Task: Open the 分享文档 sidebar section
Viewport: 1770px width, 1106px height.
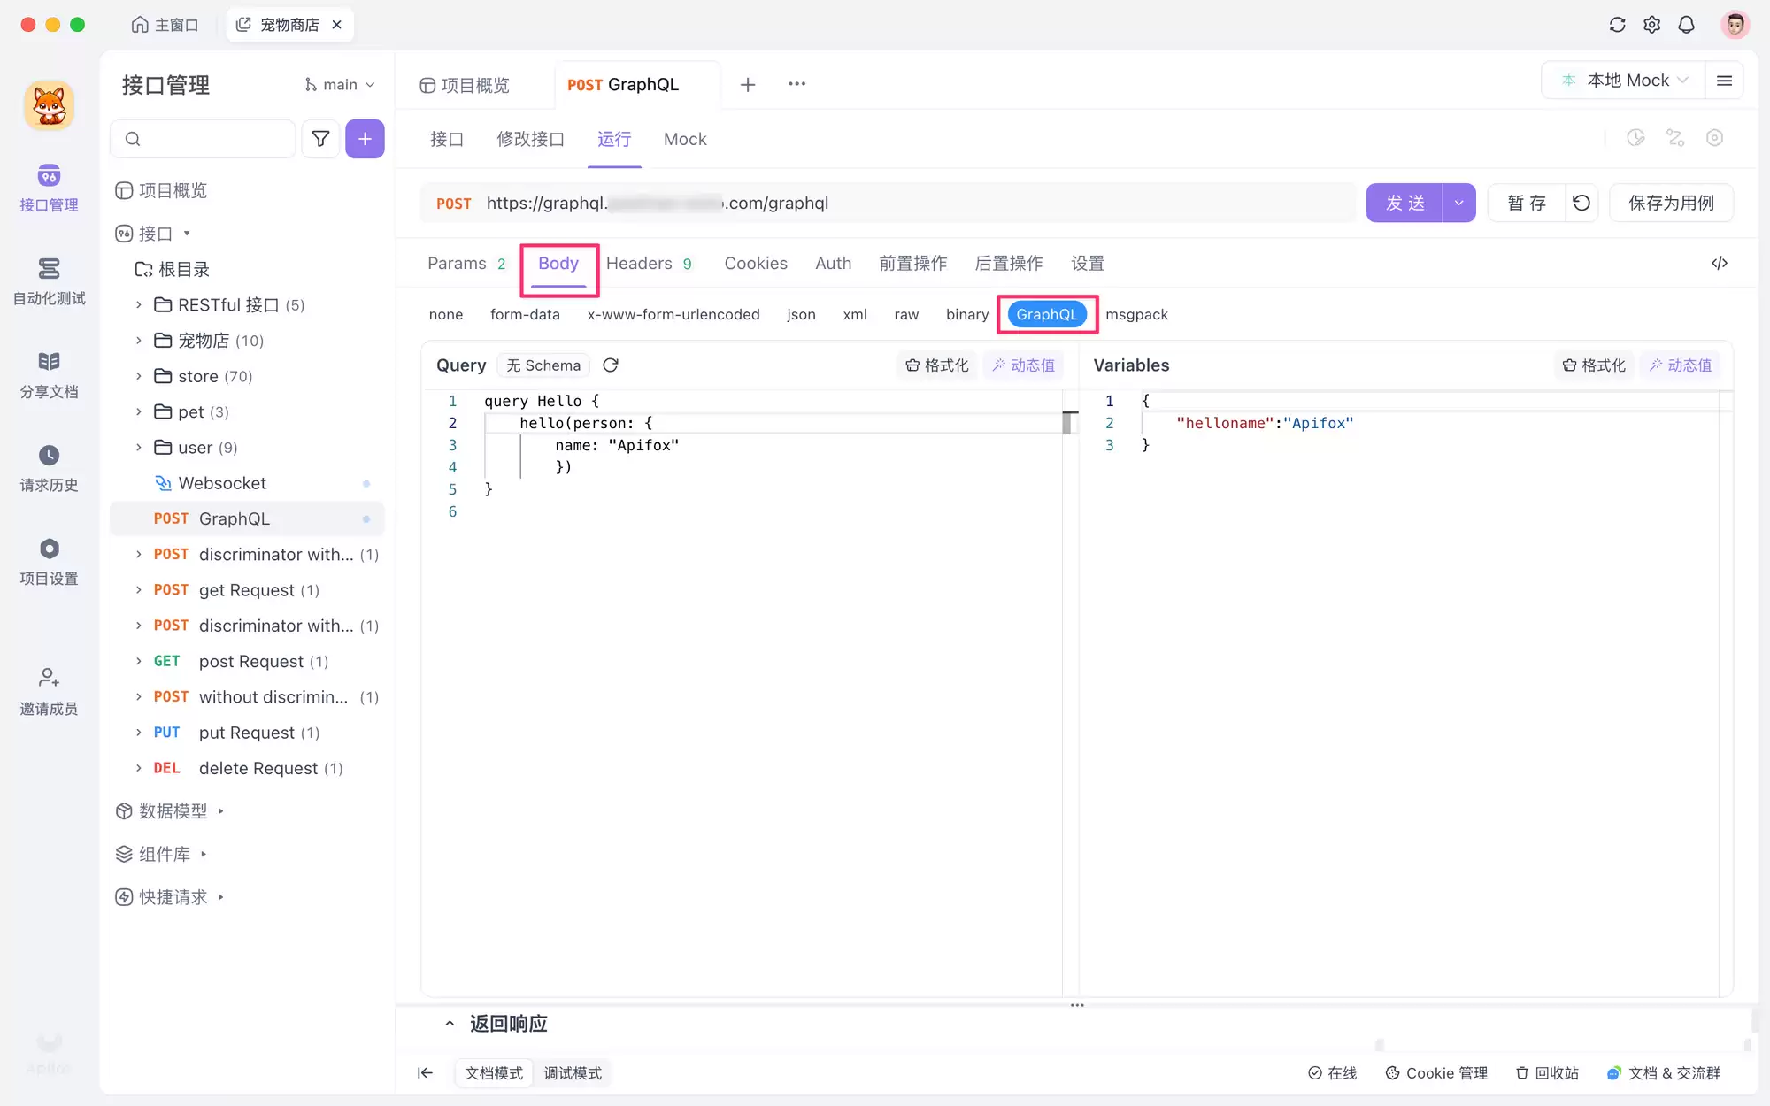Action: click(x=49, y=375)
